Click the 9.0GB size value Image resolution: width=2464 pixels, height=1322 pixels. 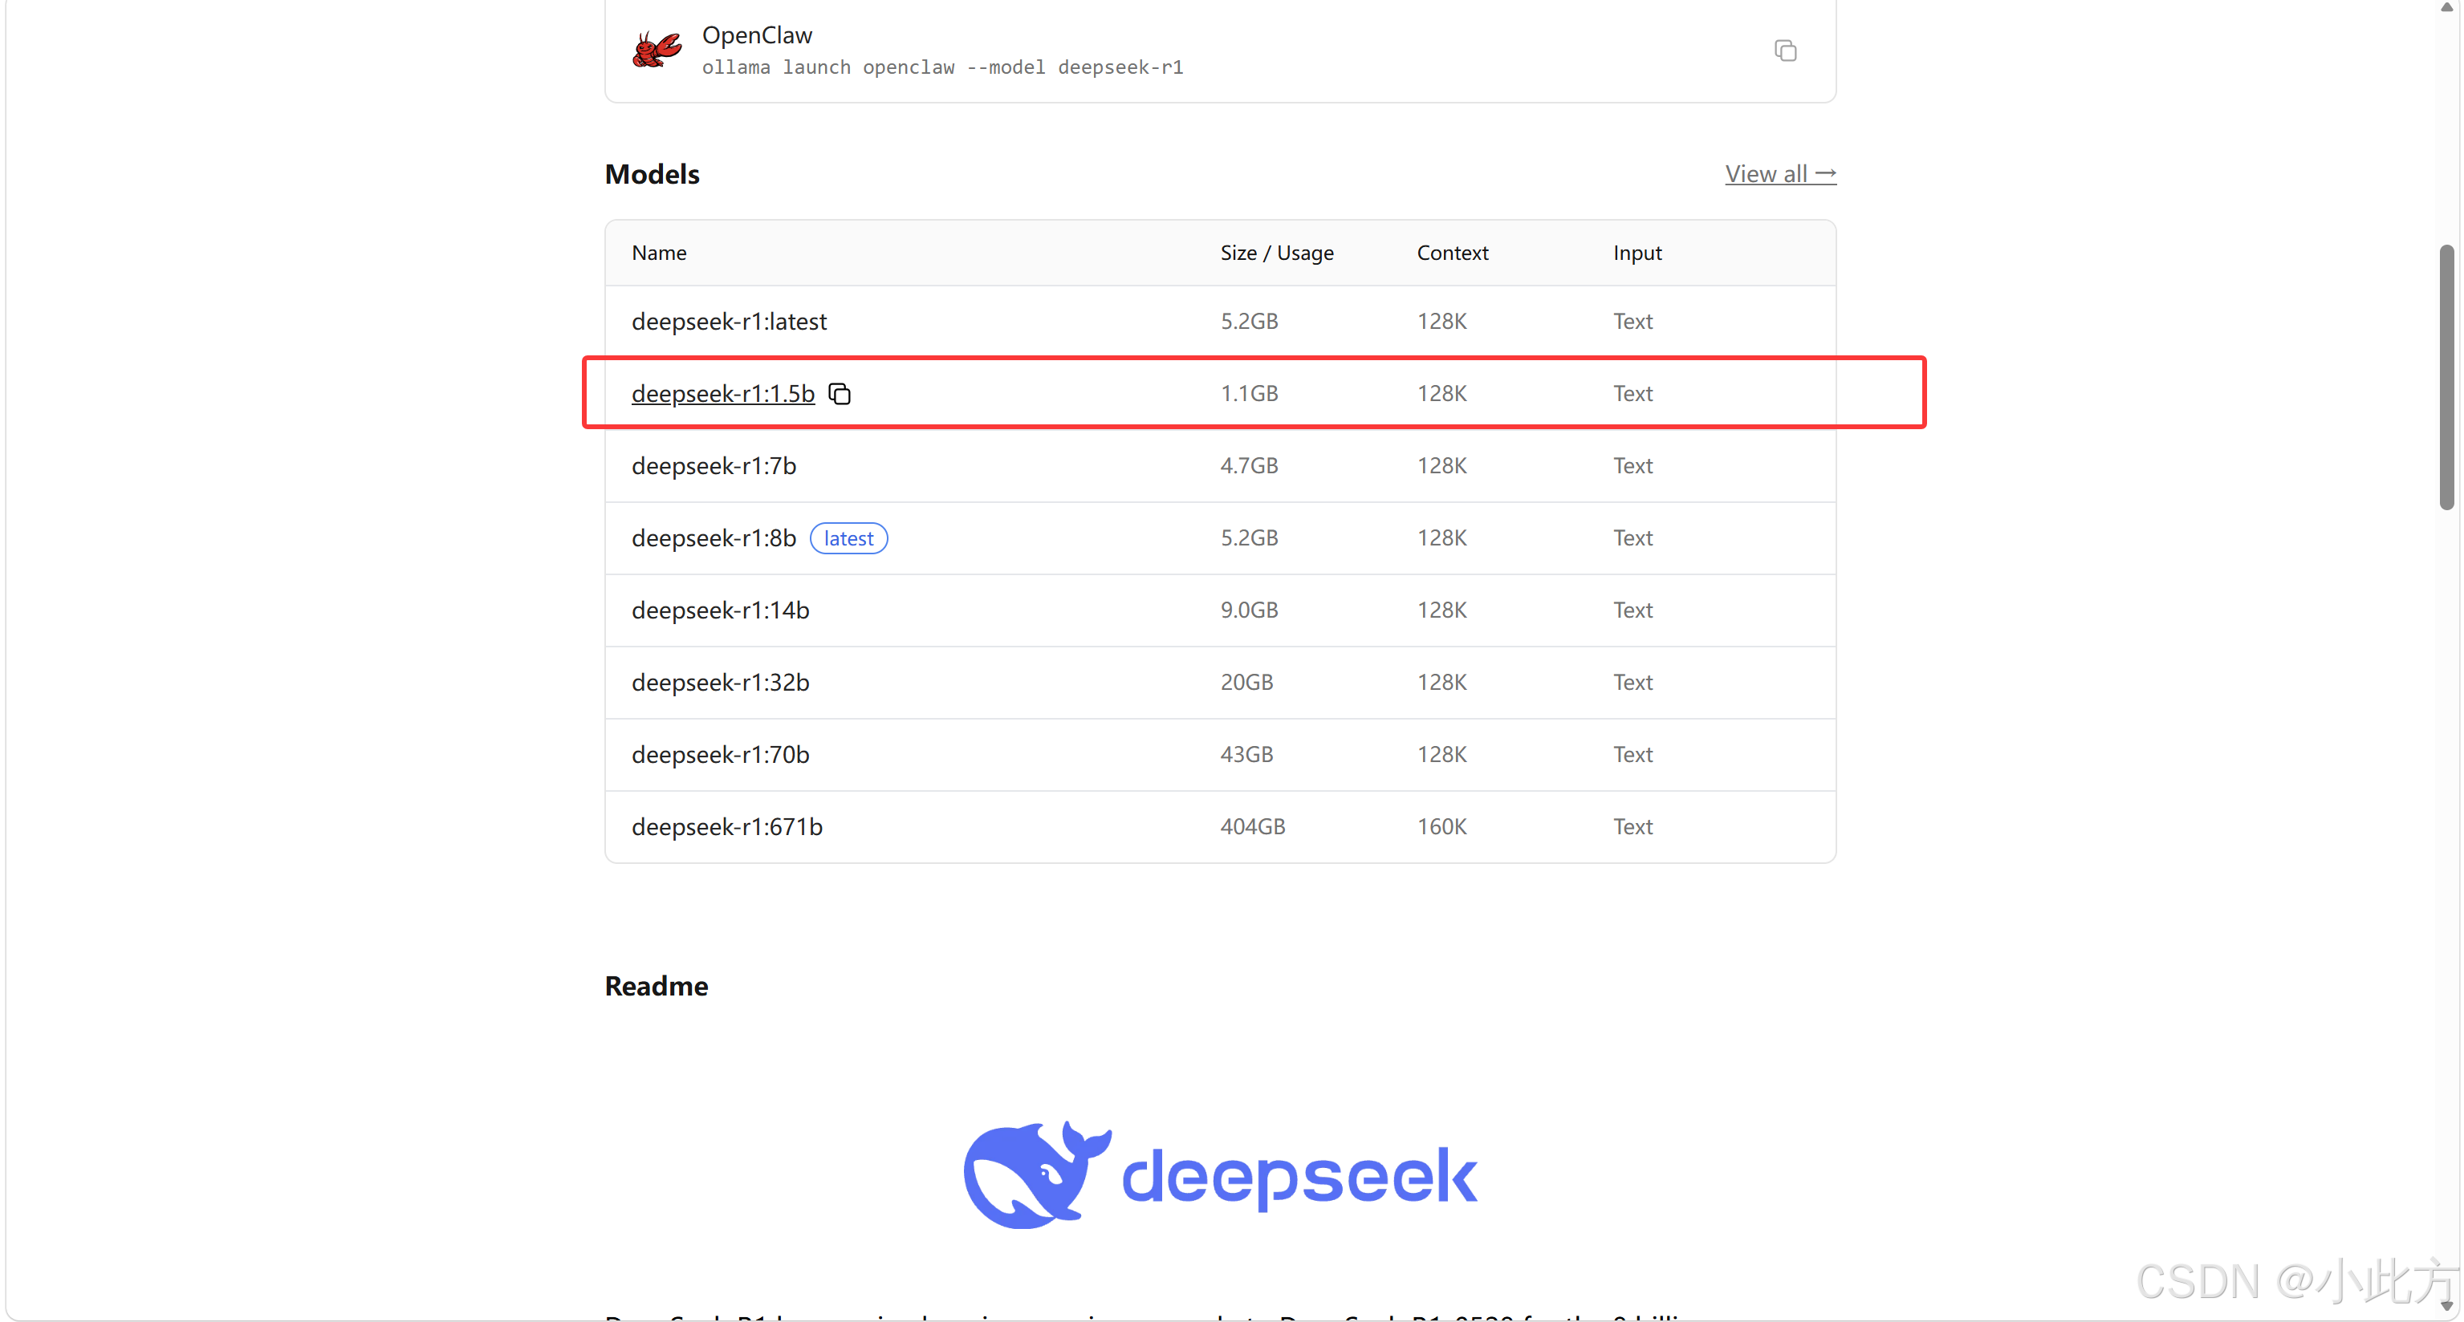[1248, 610]
